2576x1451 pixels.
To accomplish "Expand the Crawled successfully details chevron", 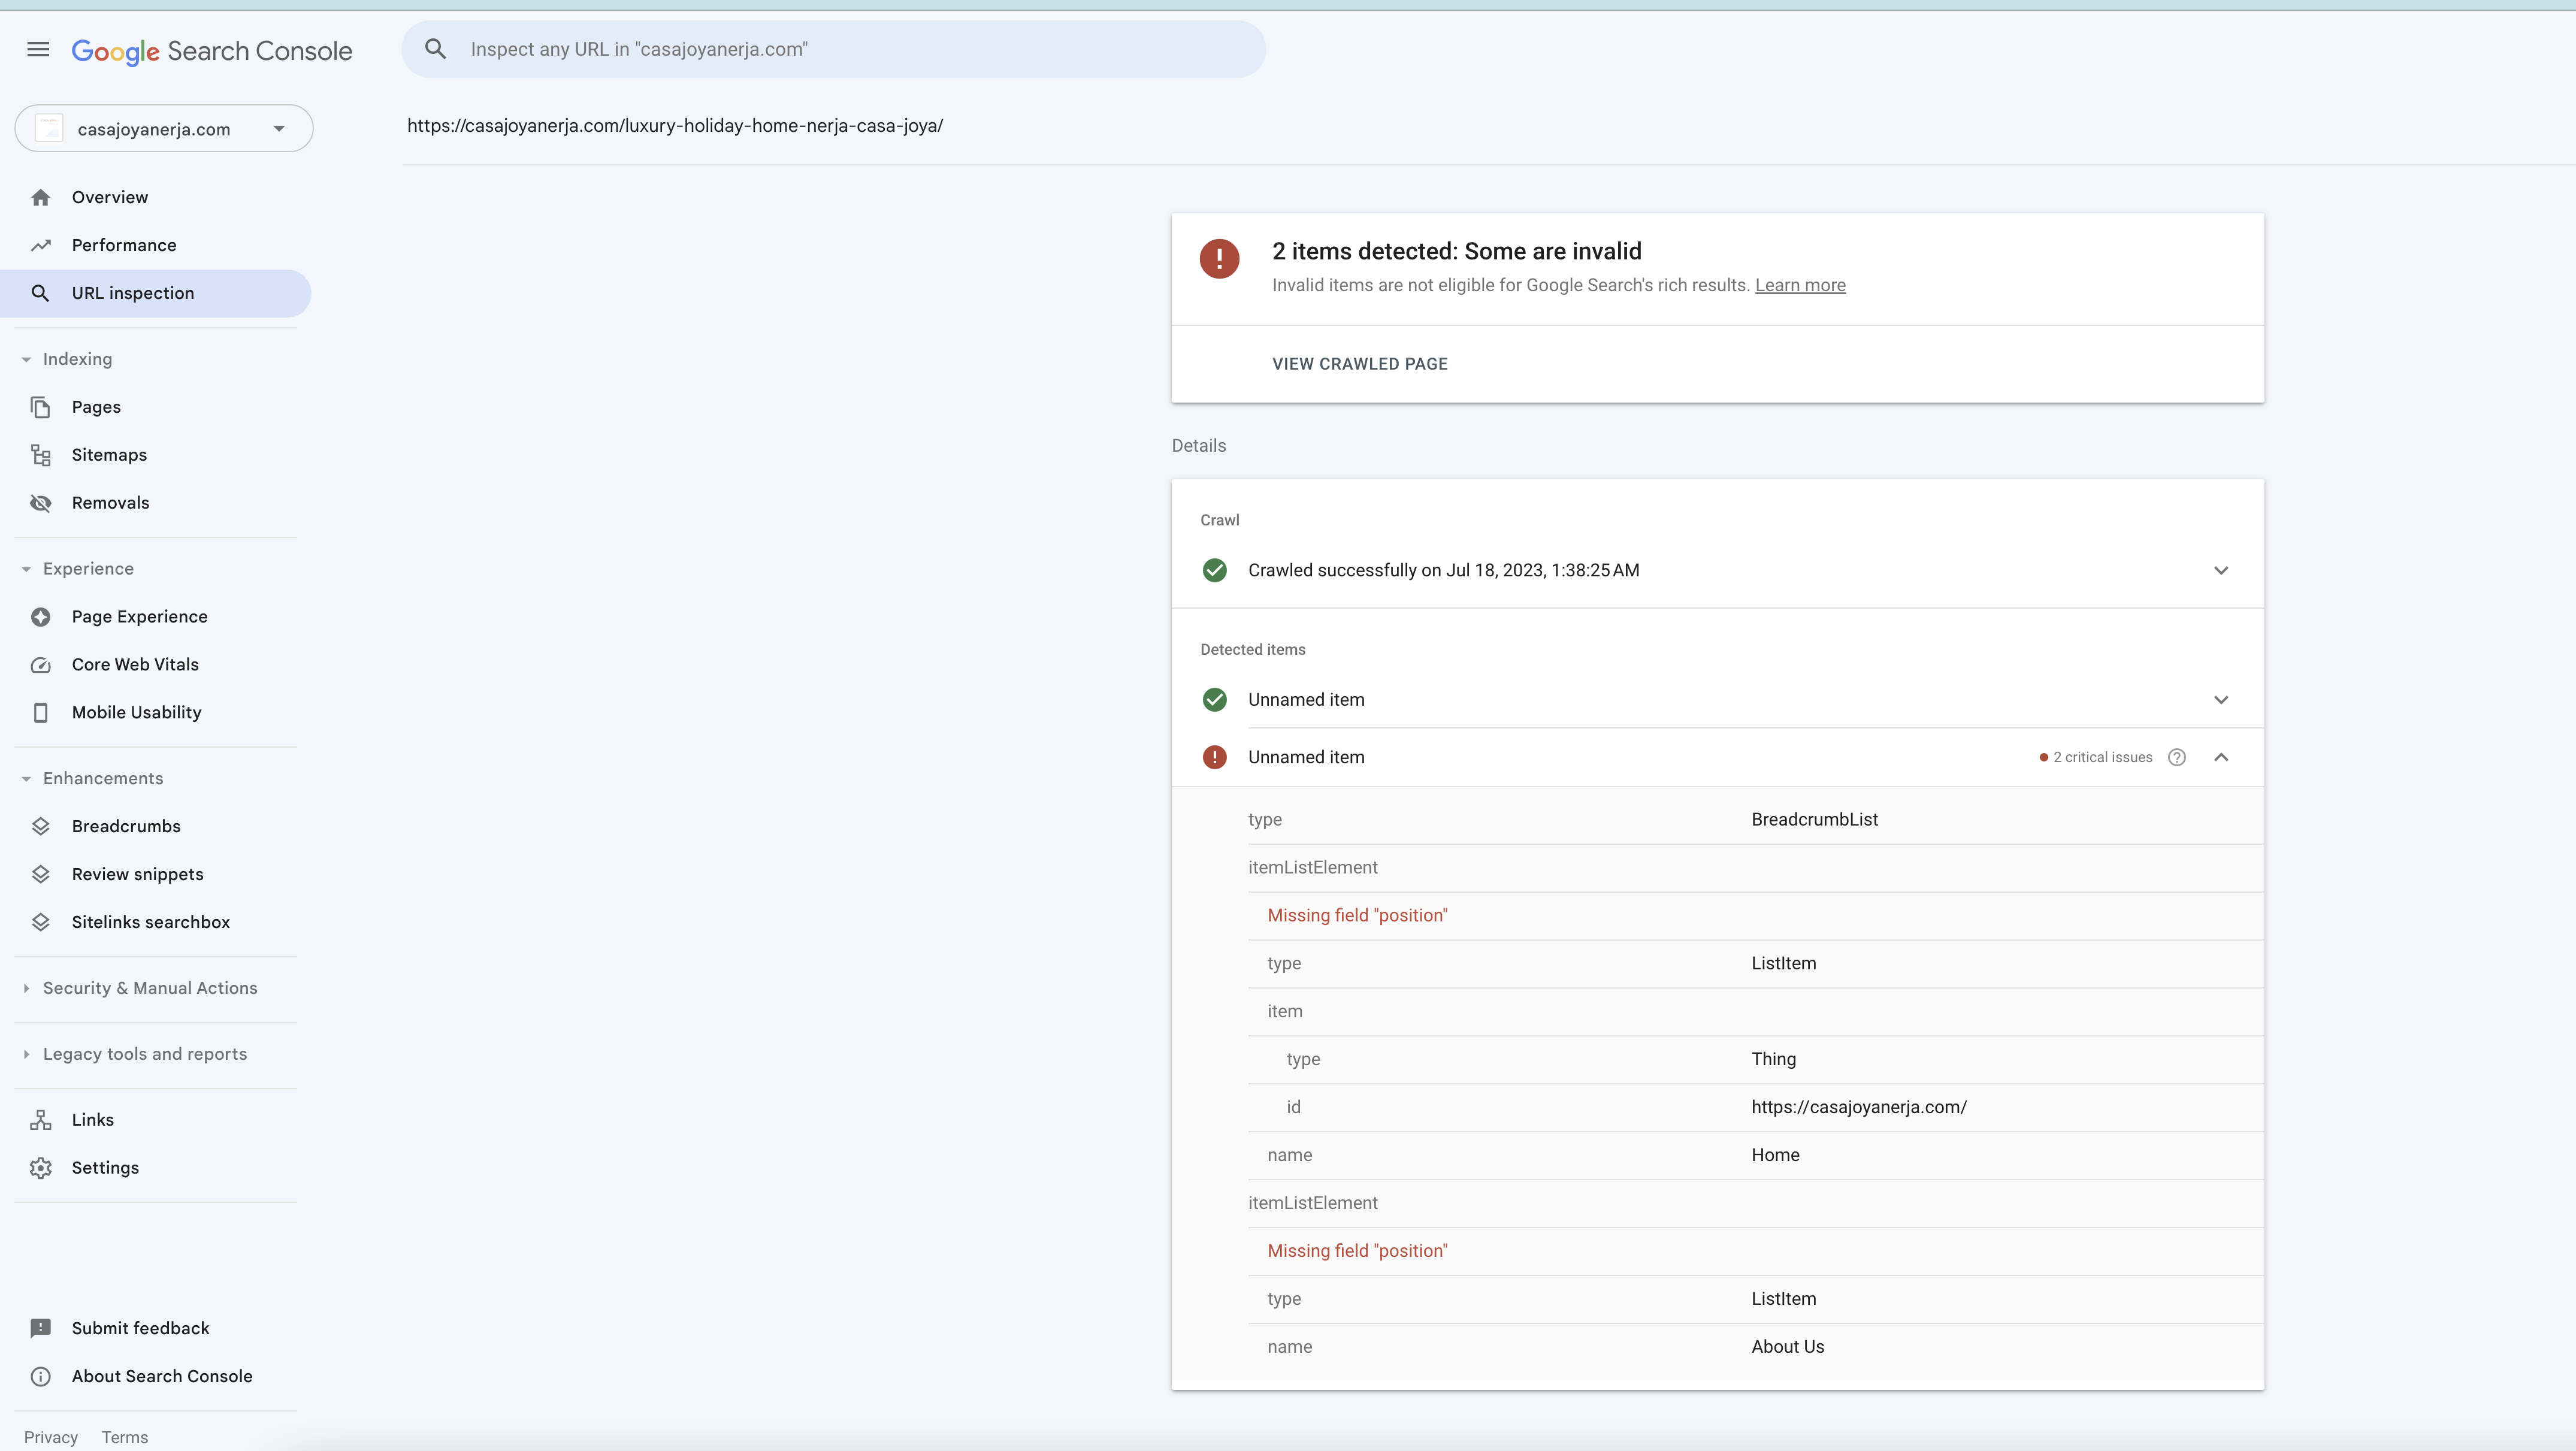I will point(2221,570).
